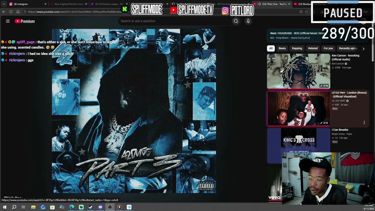Select the 'All' filter chip

(271, 48)
